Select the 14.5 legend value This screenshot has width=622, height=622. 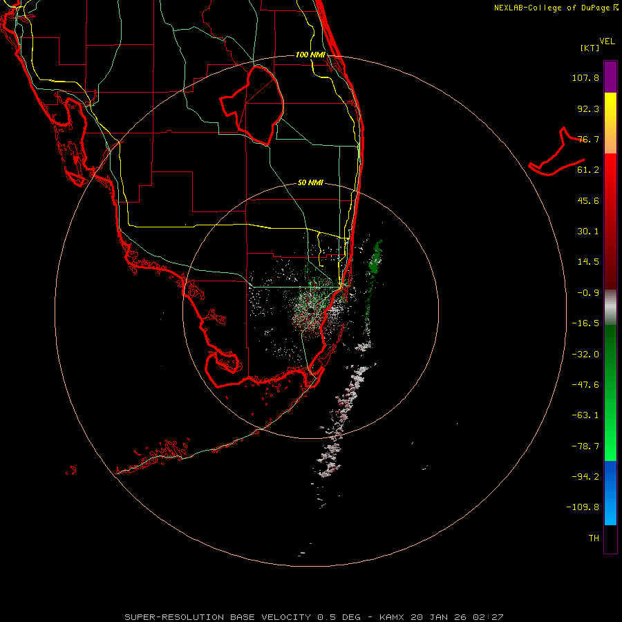[588, 262]
